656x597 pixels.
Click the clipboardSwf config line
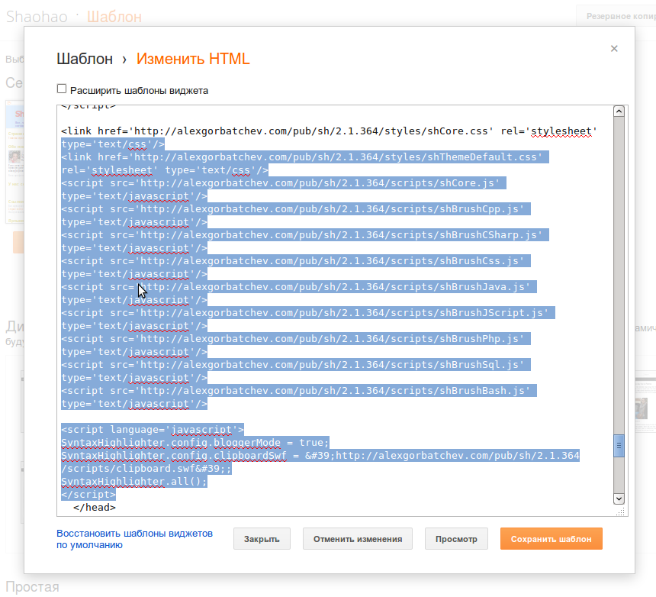coord(320,456)
